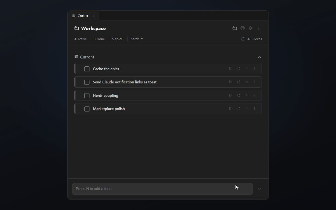
Task: Show 0 Done todos
Action: click(99, 39)
